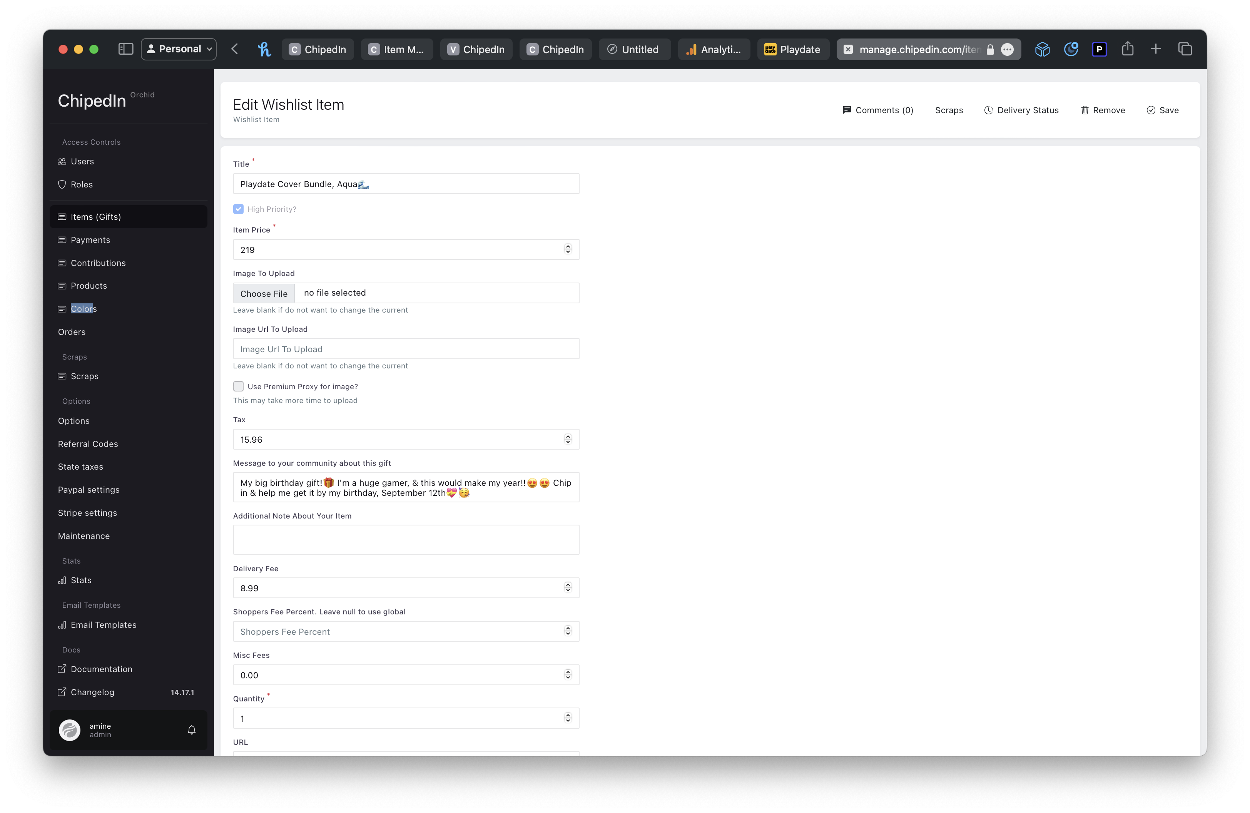Click the Scraps header button

pyautogui.click(x=949, y=110)
